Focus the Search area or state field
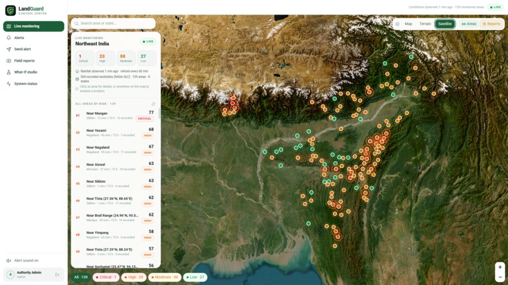508x285 pixels. click(113, 23)
